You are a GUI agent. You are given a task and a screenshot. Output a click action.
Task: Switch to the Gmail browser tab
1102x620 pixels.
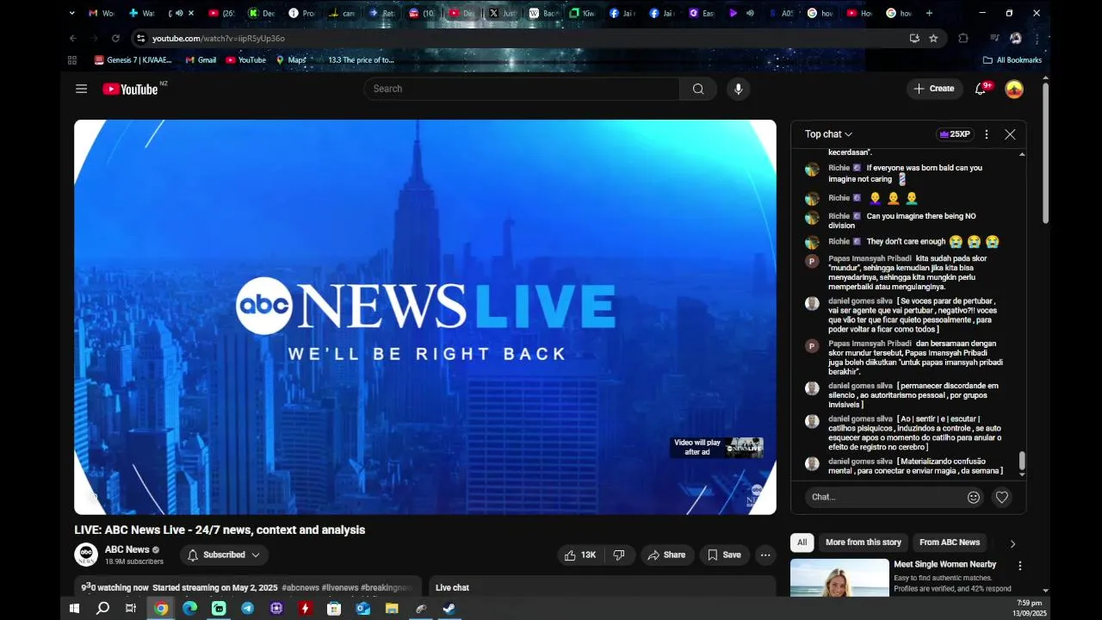point(102,13)
